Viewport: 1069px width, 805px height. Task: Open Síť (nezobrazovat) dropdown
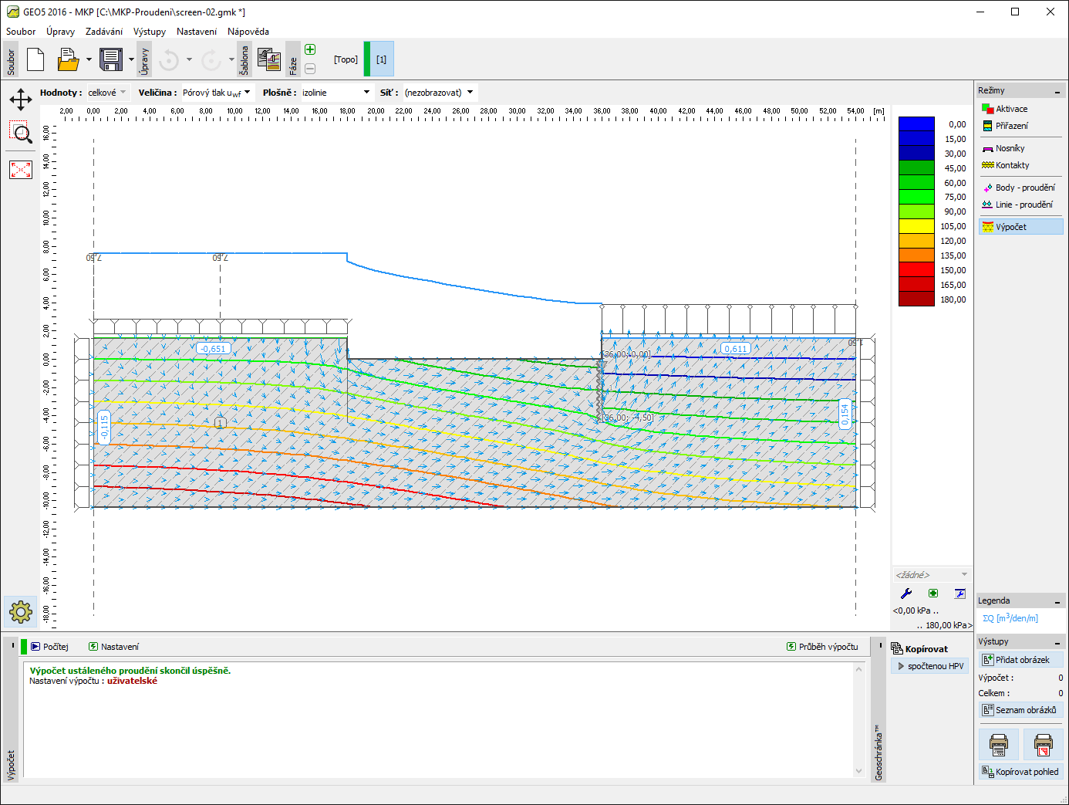[x=440, y=93]
